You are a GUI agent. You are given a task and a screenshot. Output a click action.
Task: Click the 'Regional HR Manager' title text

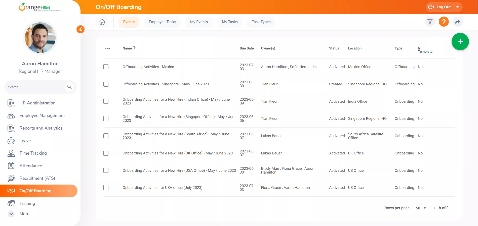(40, 71)
